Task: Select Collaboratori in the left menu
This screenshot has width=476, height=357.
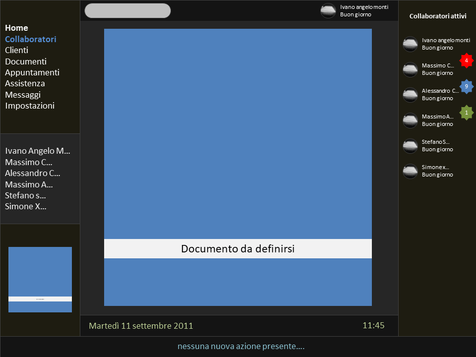Action: click(x=31, y=39)
